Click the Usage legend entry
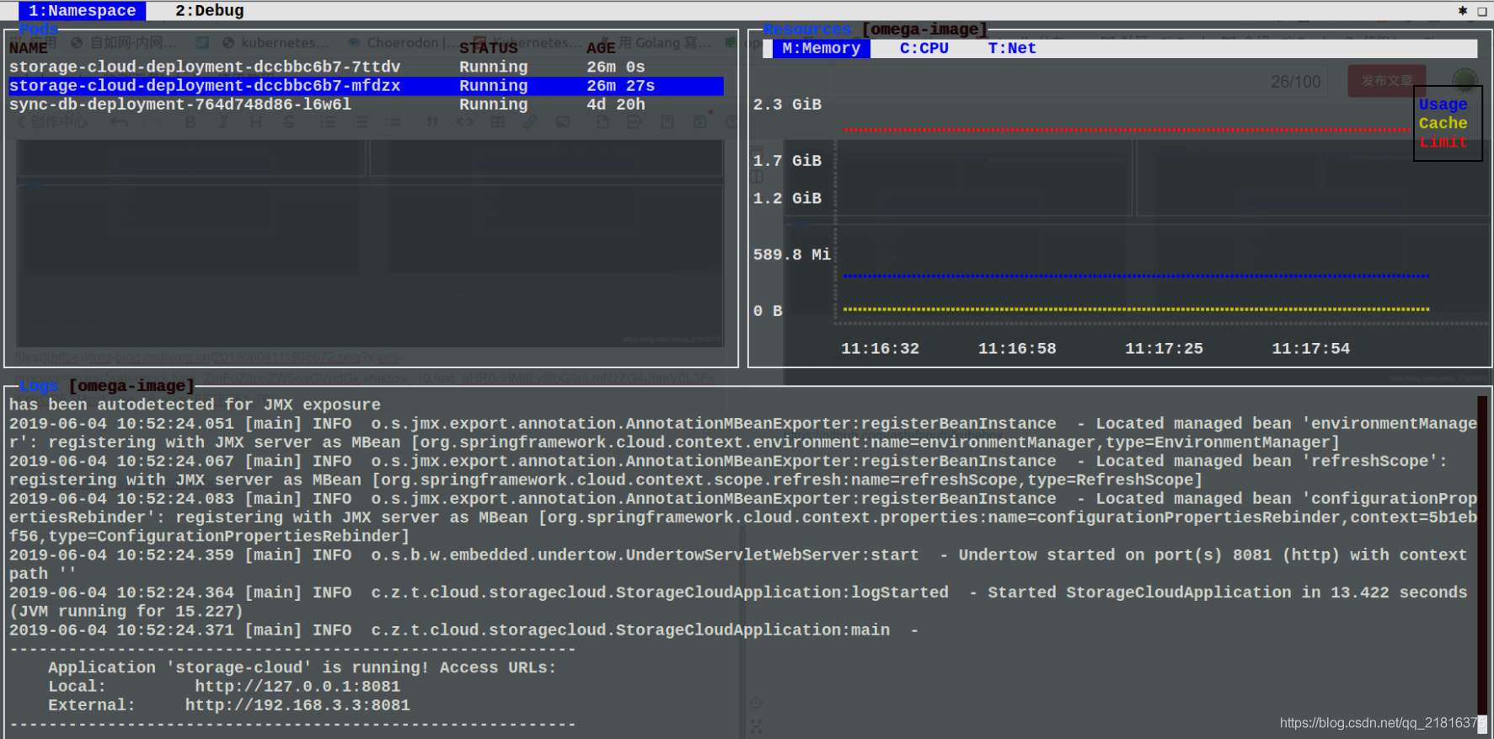Viewport: 1494px width, 739px height. point(1443,104)
